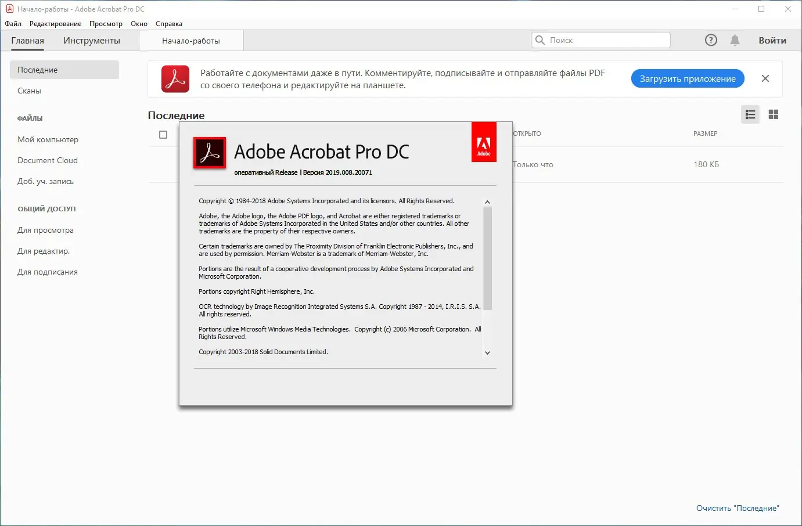Click the Adobe PDF logo in the banner
The width and height of the screenshot is (802, 526).
pos(175,78)
